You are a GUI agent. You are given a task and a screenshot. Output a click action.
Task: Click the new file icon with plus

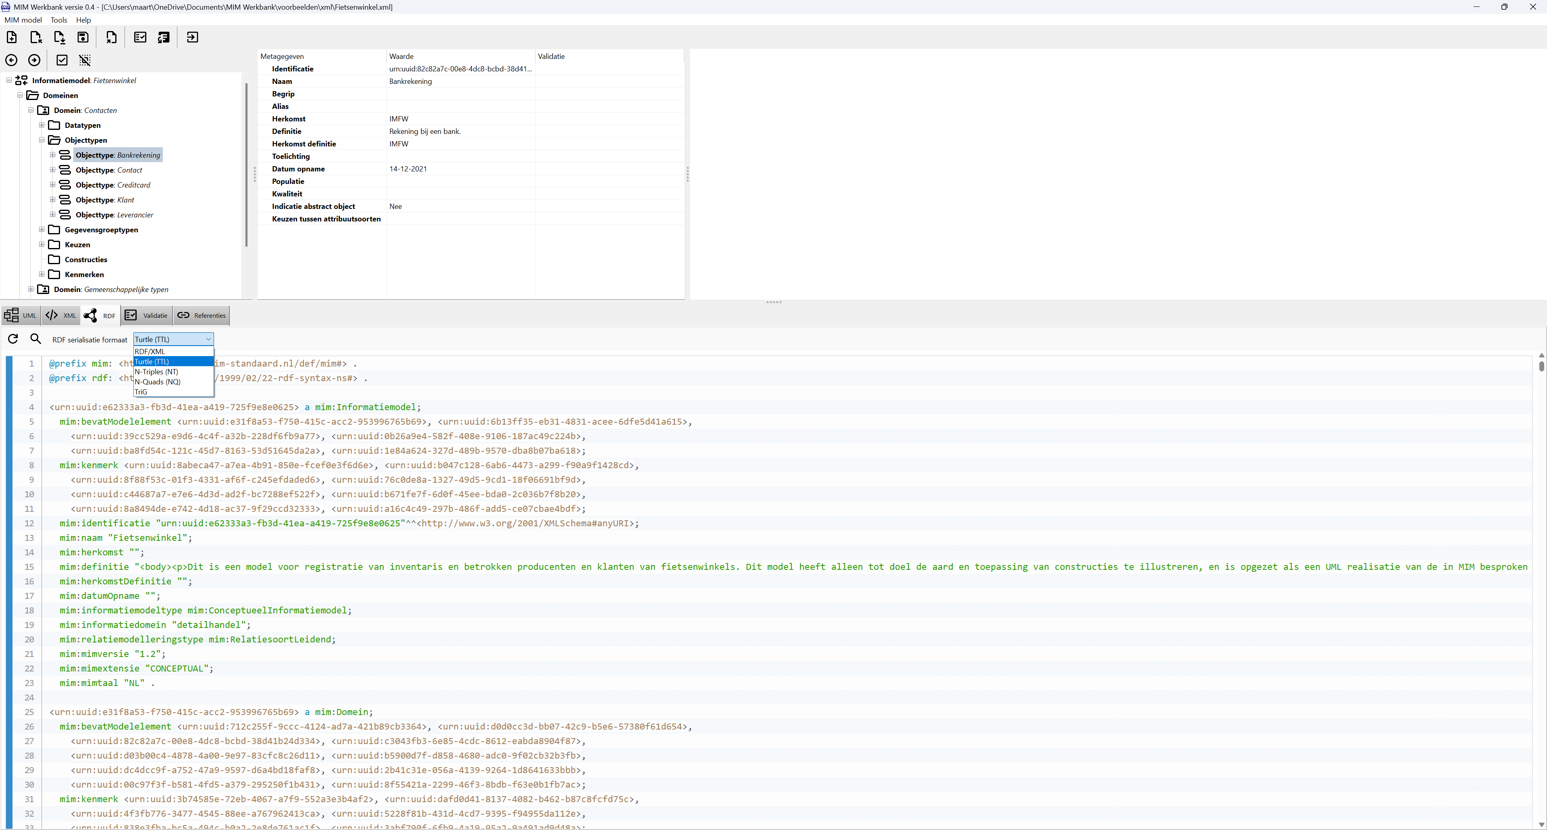tap(11, 37)
